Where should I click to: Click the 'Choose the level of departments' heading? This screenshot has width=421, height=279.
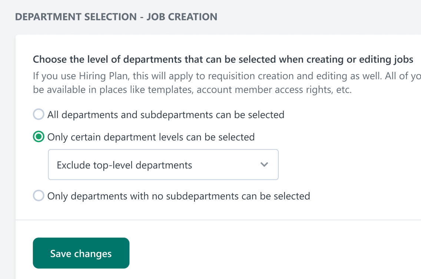pyautogui.click(x=223, y=59)
